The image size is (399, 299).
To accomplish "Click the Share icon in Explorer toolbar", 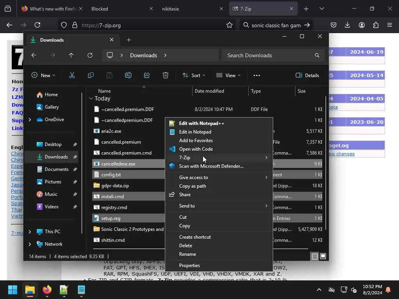I will (147, 75).
